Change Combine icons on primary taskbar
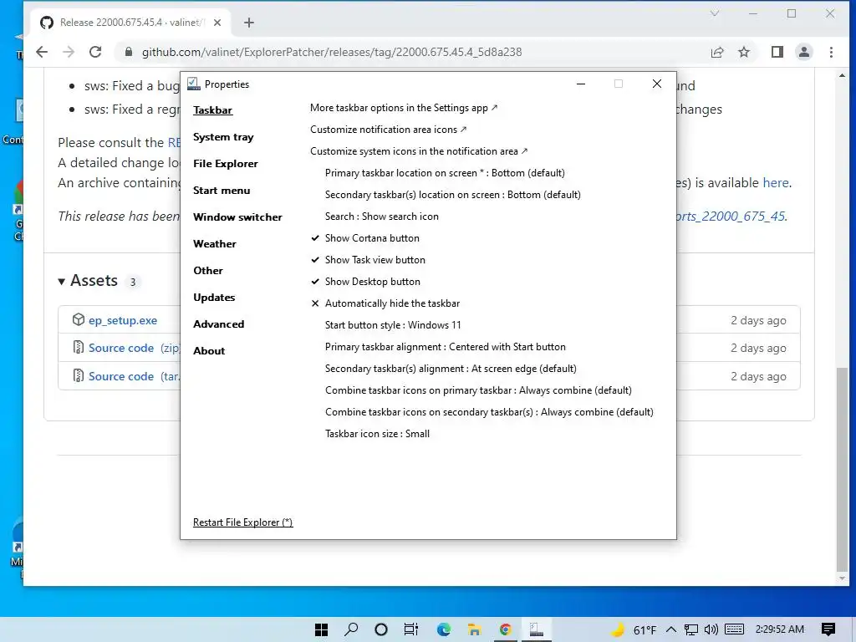 coord(478,391)
